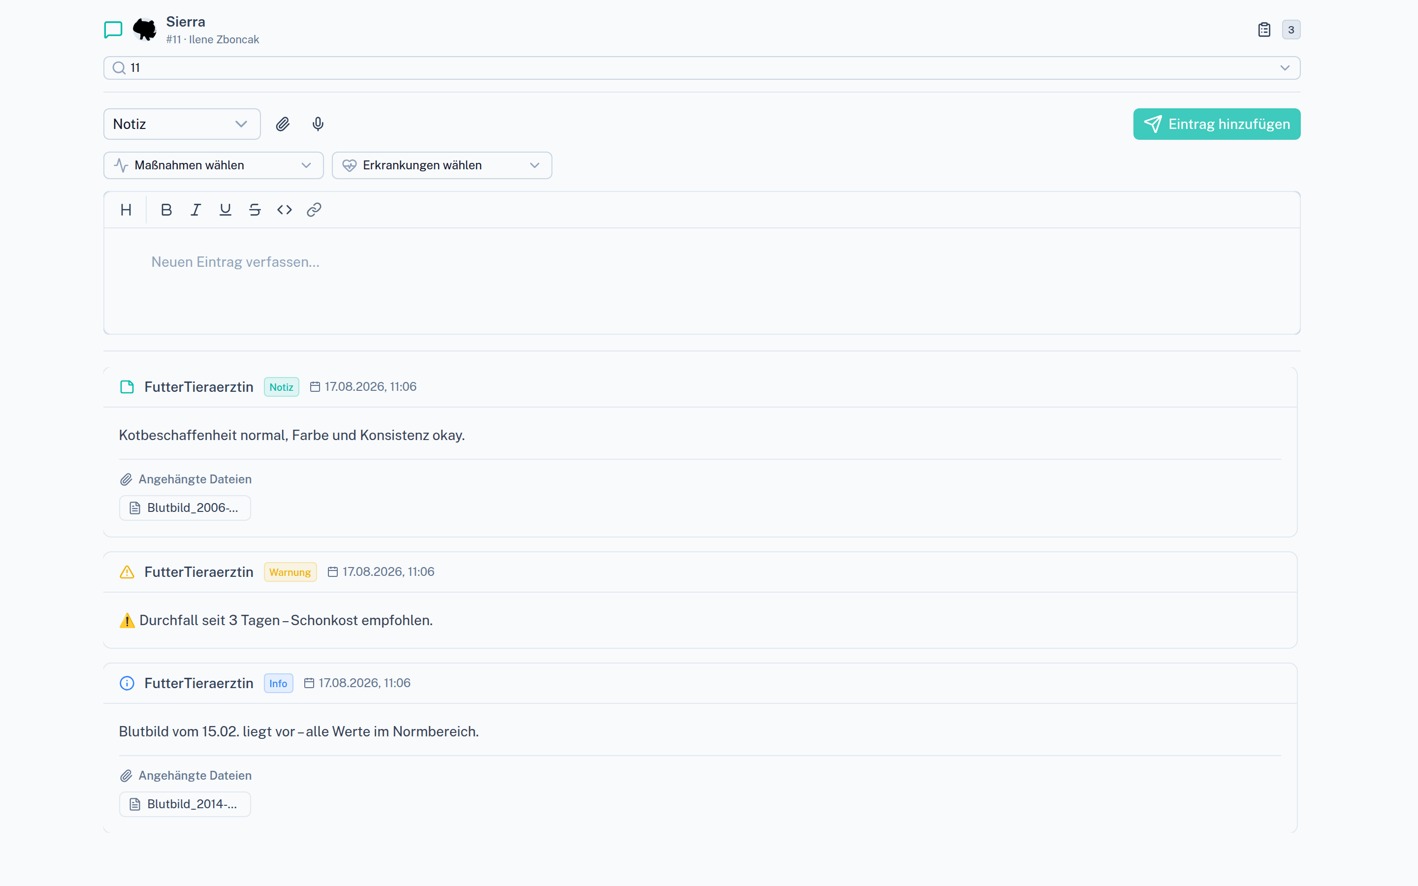
Task: Click calendar icon on Info entry
Action: pyautogui.click(x=309, y=683)
